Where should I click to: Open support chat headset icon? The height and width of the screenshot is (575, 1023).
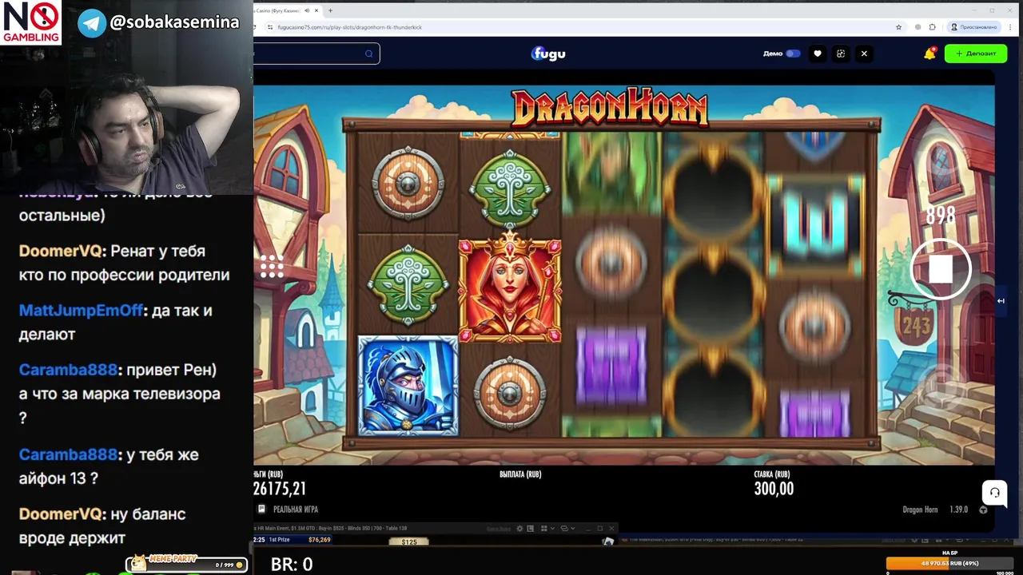(994, 492)
